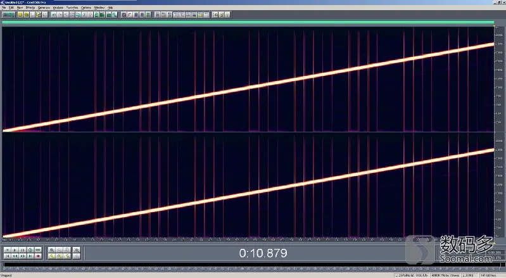The height and width of the screenshot is (278, 506).
Task: Click the Pause transport button
Action: pos(23,250)
